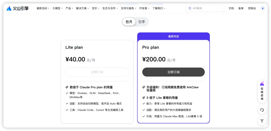Switch to 包季 billing option
Image resolution: width=271 pixels, height=131 pixels.
point(142,22)
